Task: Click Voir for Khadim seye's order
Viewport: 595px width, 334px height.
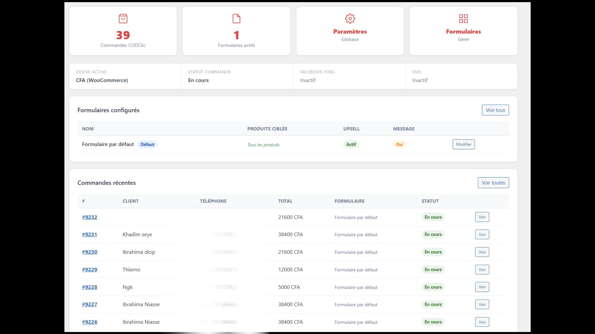Action: pyautogui.click(x=482, y=234)
